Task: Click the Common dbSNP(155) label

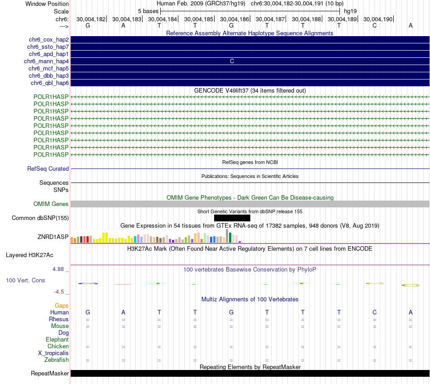Action: (40, 218)
